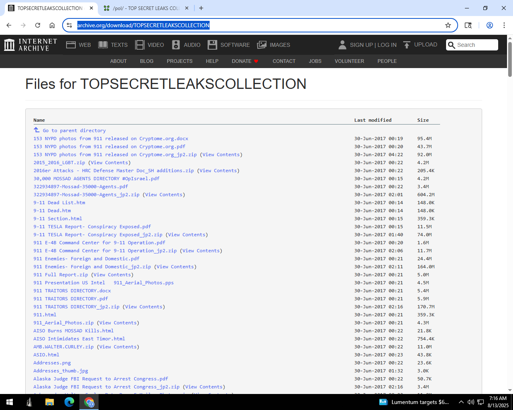Open the ASIO.html file
Image resolution: width=513 pixels, height=410 pixels.
point(46,355)
